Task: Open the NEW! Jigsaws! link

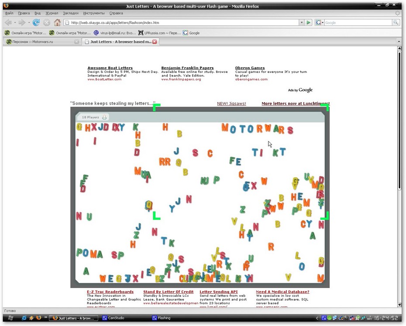Action: 231,103
